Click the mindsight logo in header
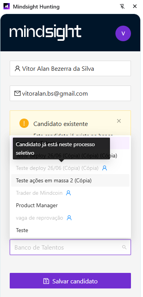The image size is (143, 297). point(45,33)
